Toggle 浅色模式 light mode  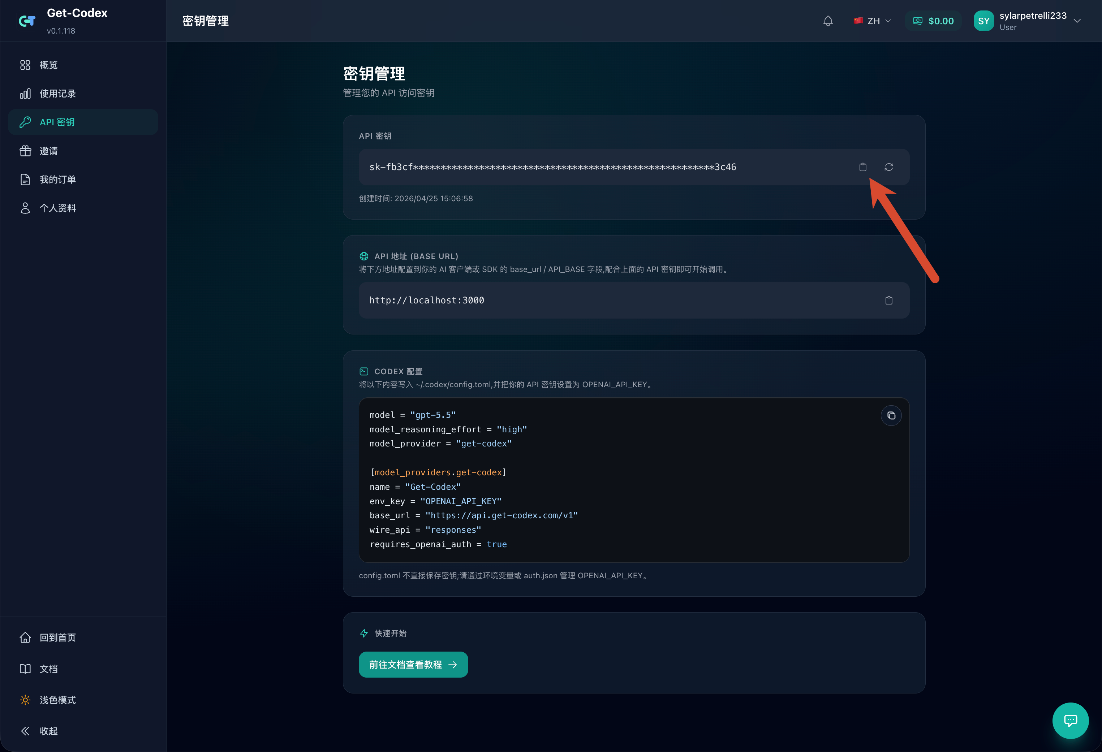pyautogui.click(x=83, y=700)
